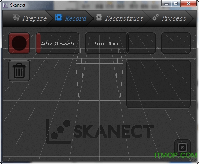Start recording with the red record button
Viewport: 199px width, 164px height.
pos(19,43)
